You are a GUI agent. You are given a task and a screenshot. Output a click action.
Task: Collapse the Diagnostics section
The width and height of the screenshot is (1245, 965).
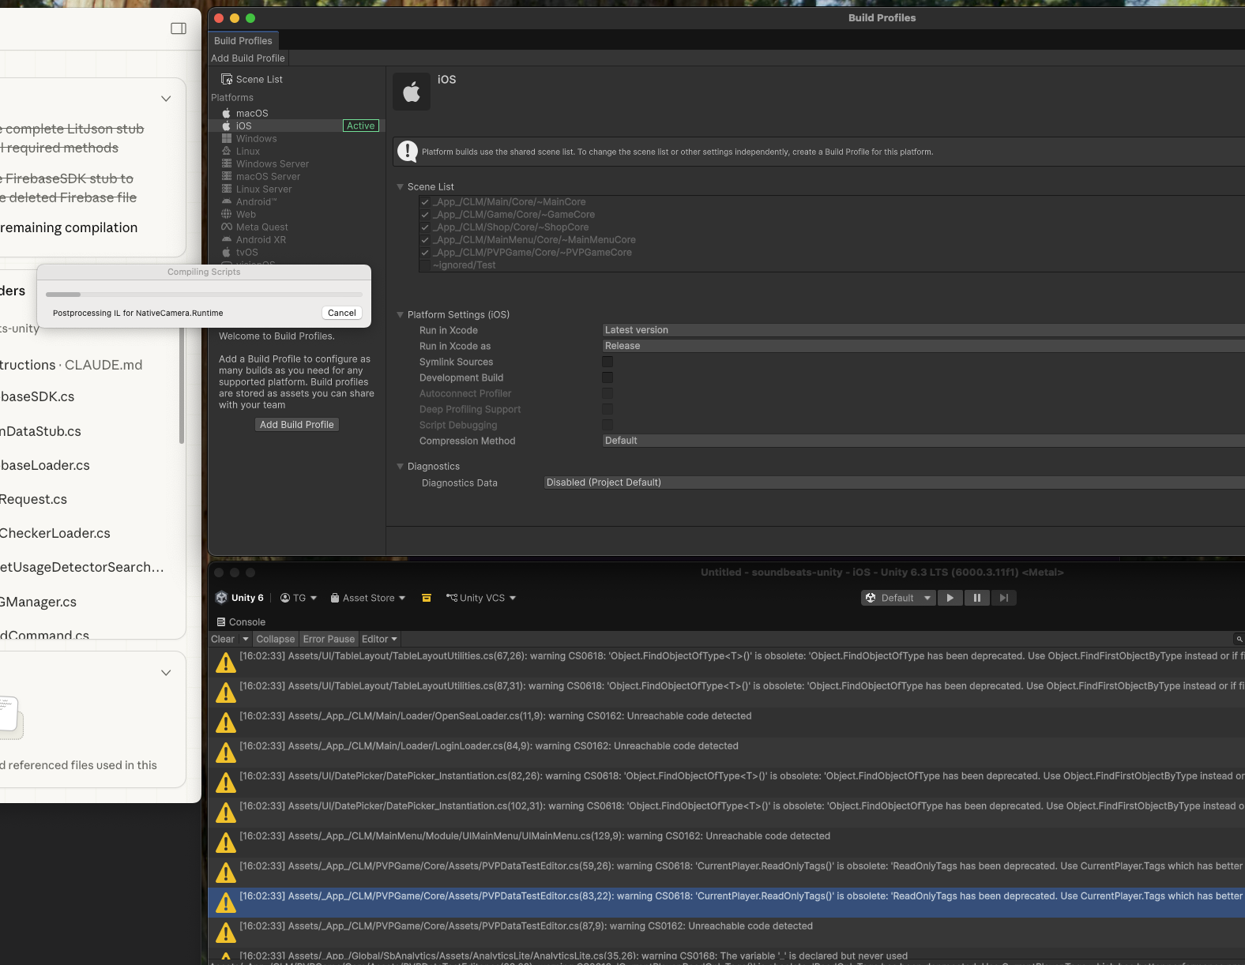coord(400,467)
